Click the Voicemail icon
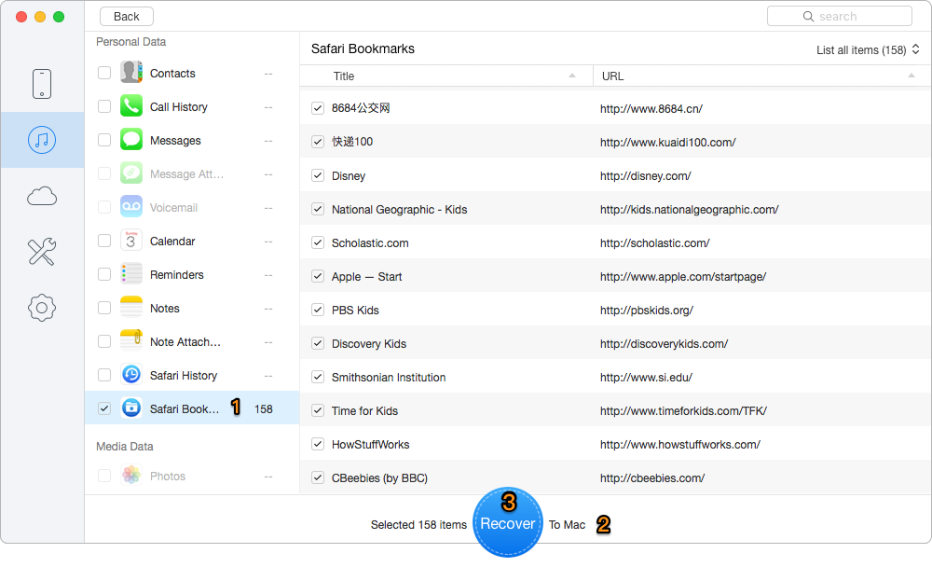The height and width of the screenshot is (567, 932). pyautogui.click(x=131, y=207)
